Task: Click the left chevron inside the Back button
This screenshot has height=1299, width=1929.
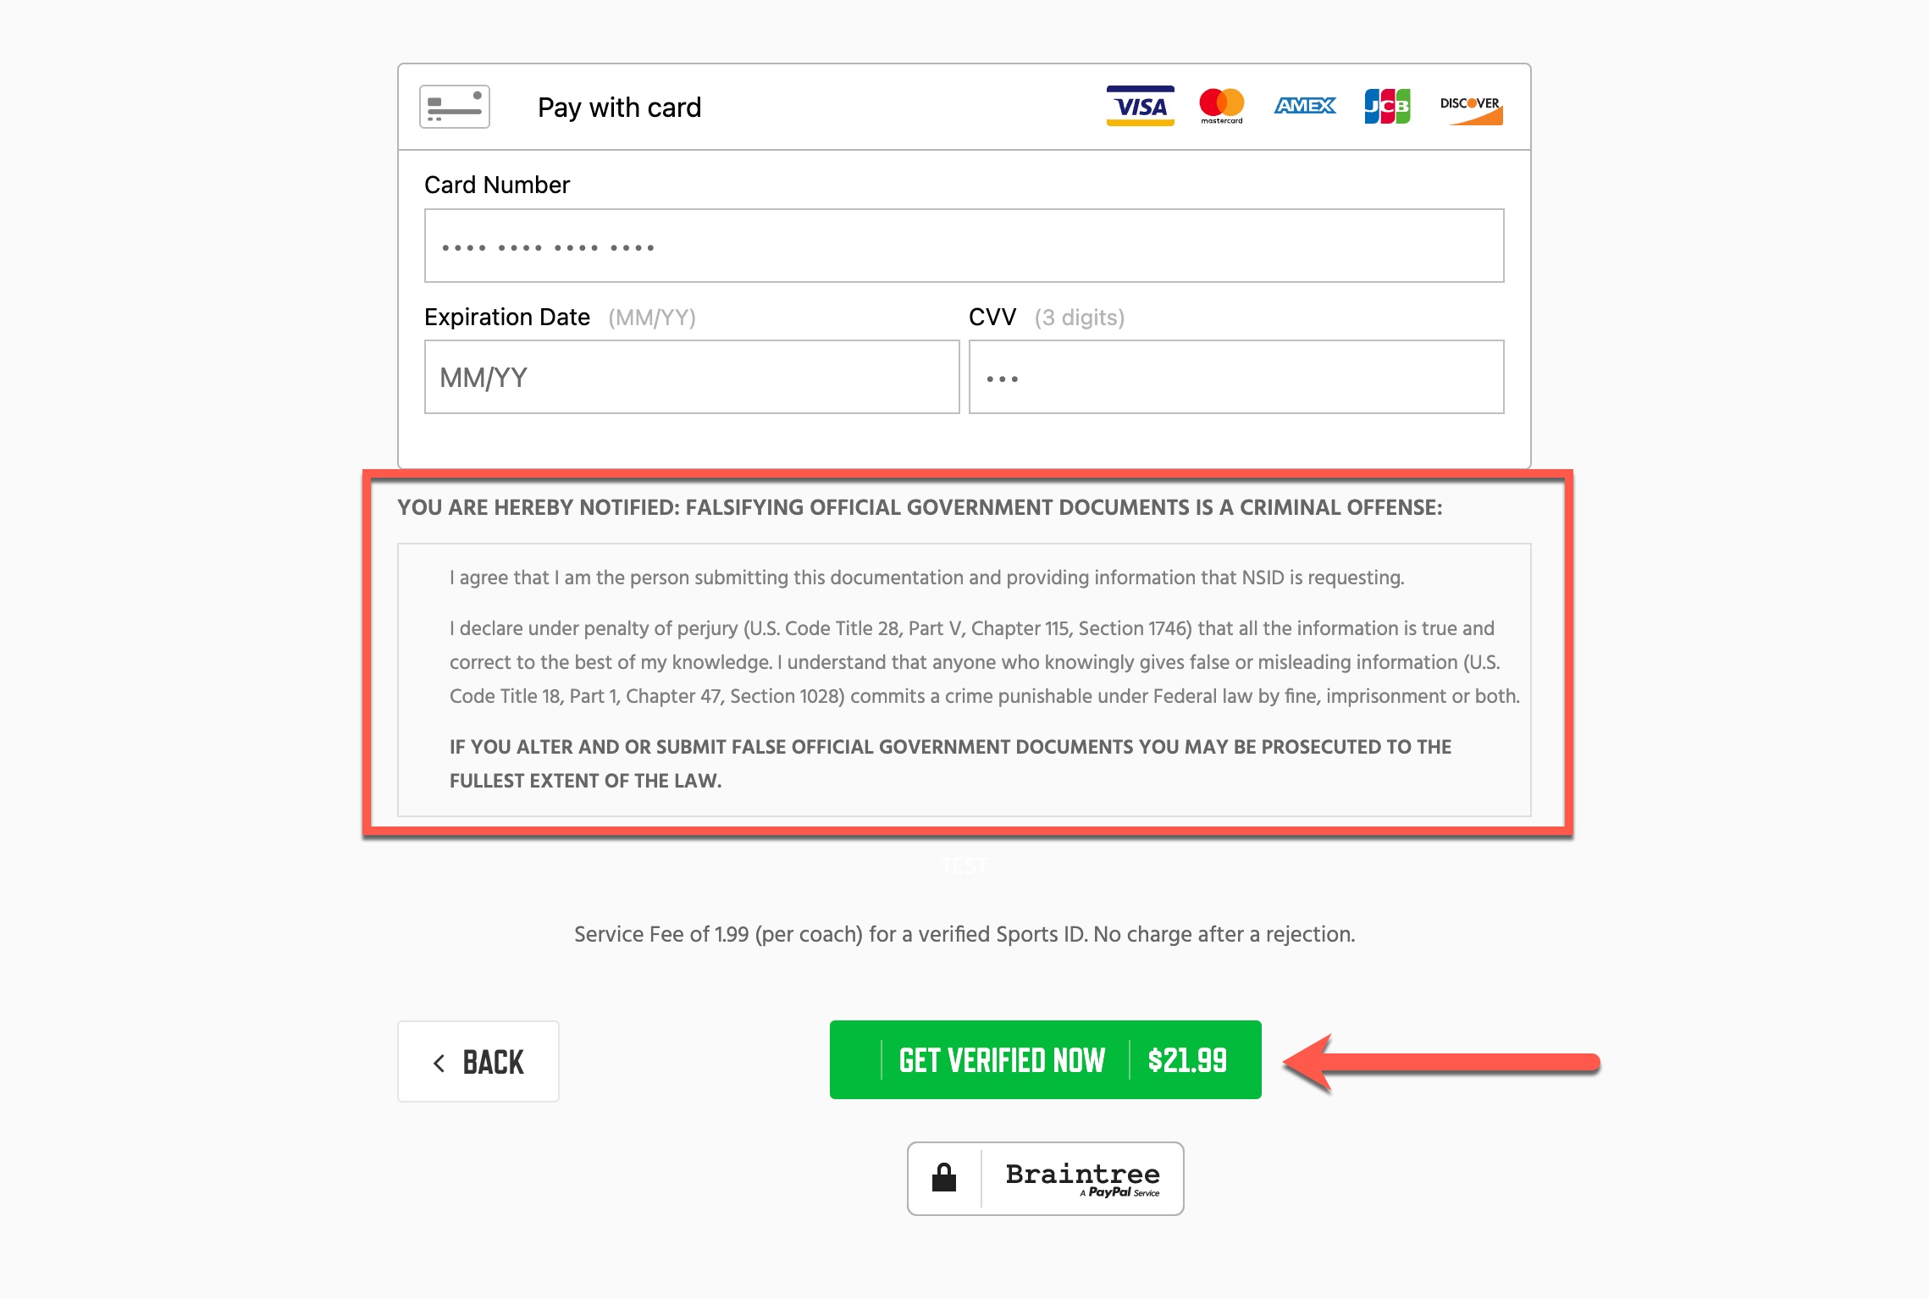Action: click(439, 1061)
